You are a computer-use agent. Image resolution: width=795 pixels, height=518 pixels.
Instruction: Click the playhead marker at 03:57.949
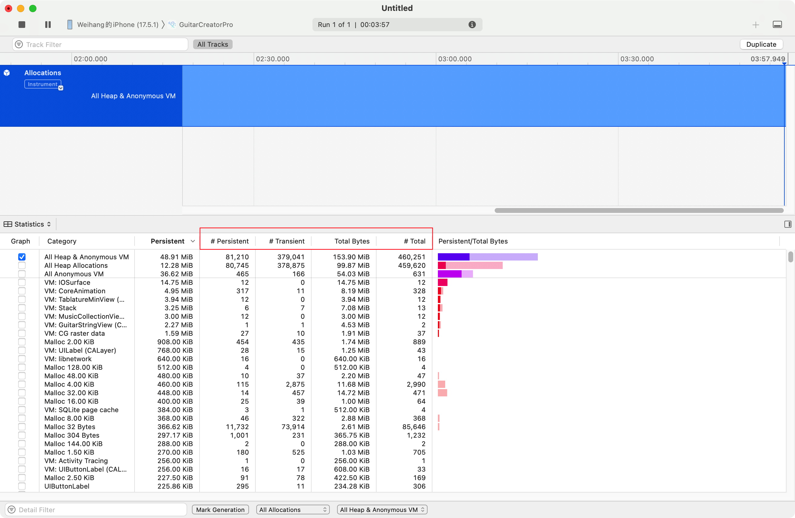[x=784, y=63]
